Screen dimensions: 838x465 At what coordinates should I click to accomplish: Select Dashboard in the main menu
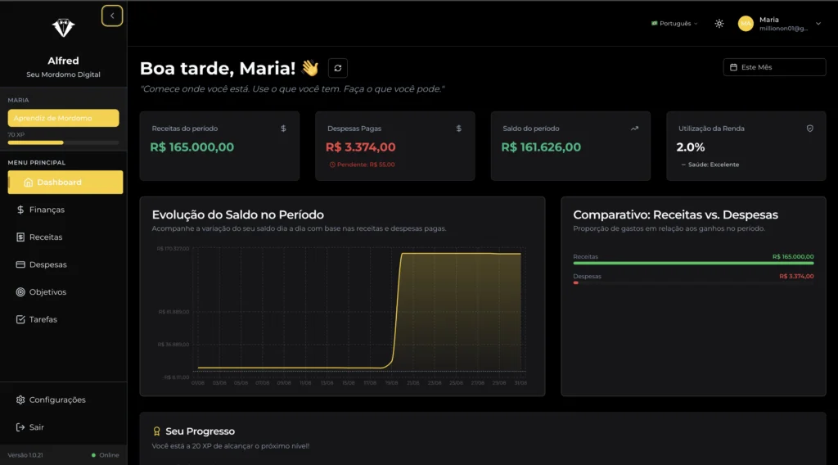[x=65, y=183]
